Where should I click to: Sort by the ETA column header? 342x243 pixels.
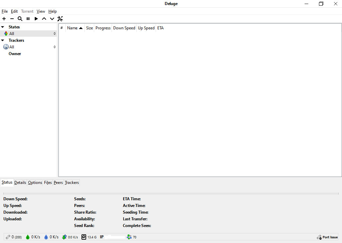(161, 28)
